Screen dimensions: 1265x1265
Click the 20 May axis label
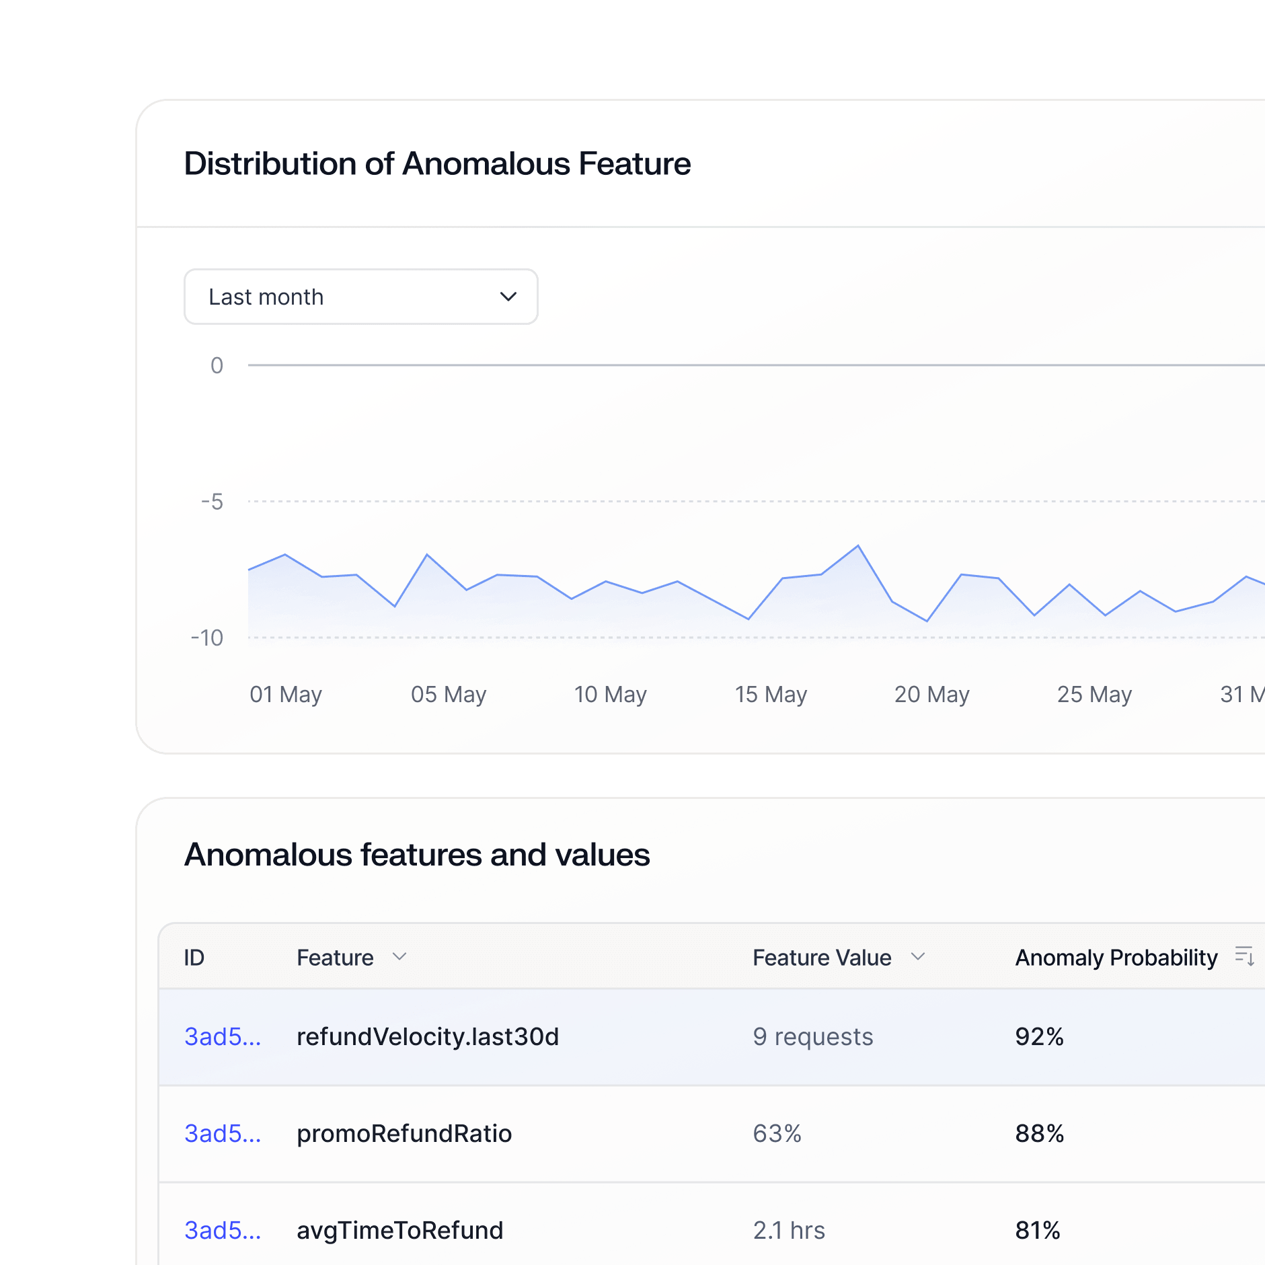click(932, 694)
